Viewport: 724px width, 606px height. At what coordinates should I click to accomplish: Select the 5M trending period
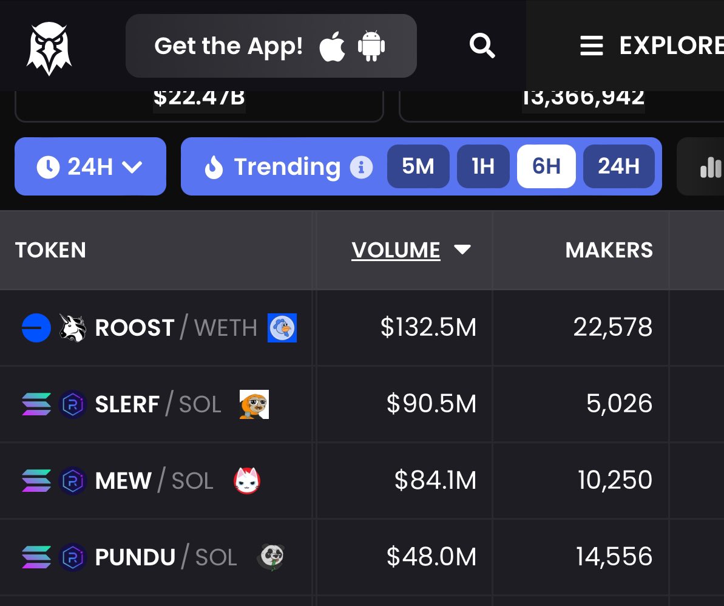(418, 166)
